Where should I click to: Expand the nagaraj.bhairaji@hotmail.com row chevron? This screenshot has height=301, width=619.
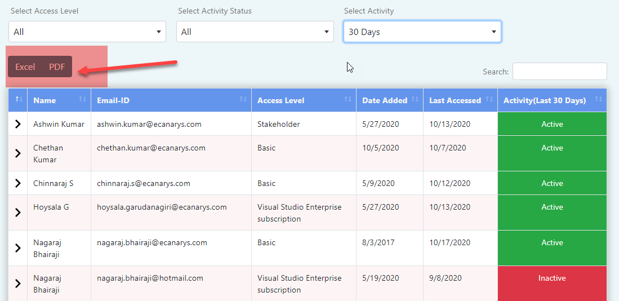pos(18,283)
